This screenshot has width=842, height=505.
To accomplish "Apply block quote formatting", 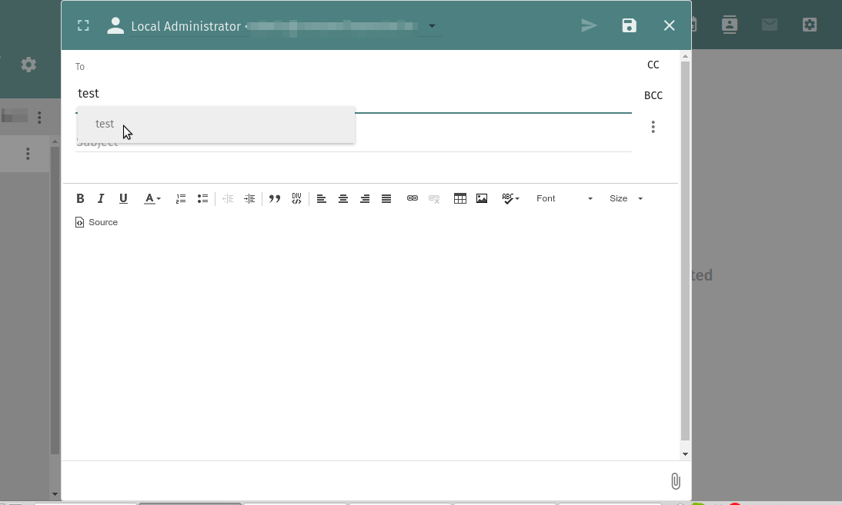I will 275,199.
